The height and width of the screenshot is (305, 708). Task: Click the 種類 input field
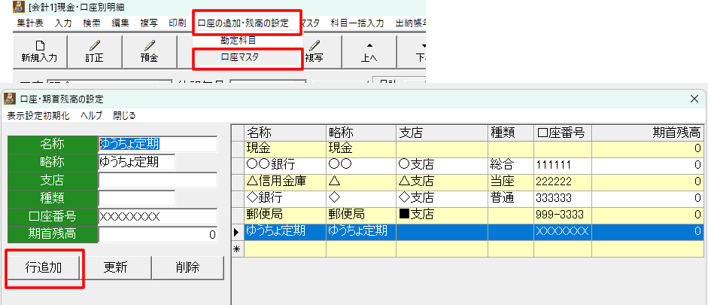(137, 198)
